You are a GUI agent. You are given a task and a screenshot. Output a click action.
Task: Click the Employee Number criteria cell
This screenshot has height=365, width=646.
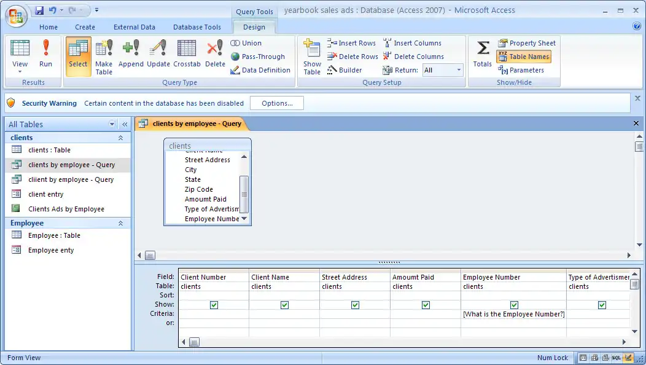pos(513,314)
